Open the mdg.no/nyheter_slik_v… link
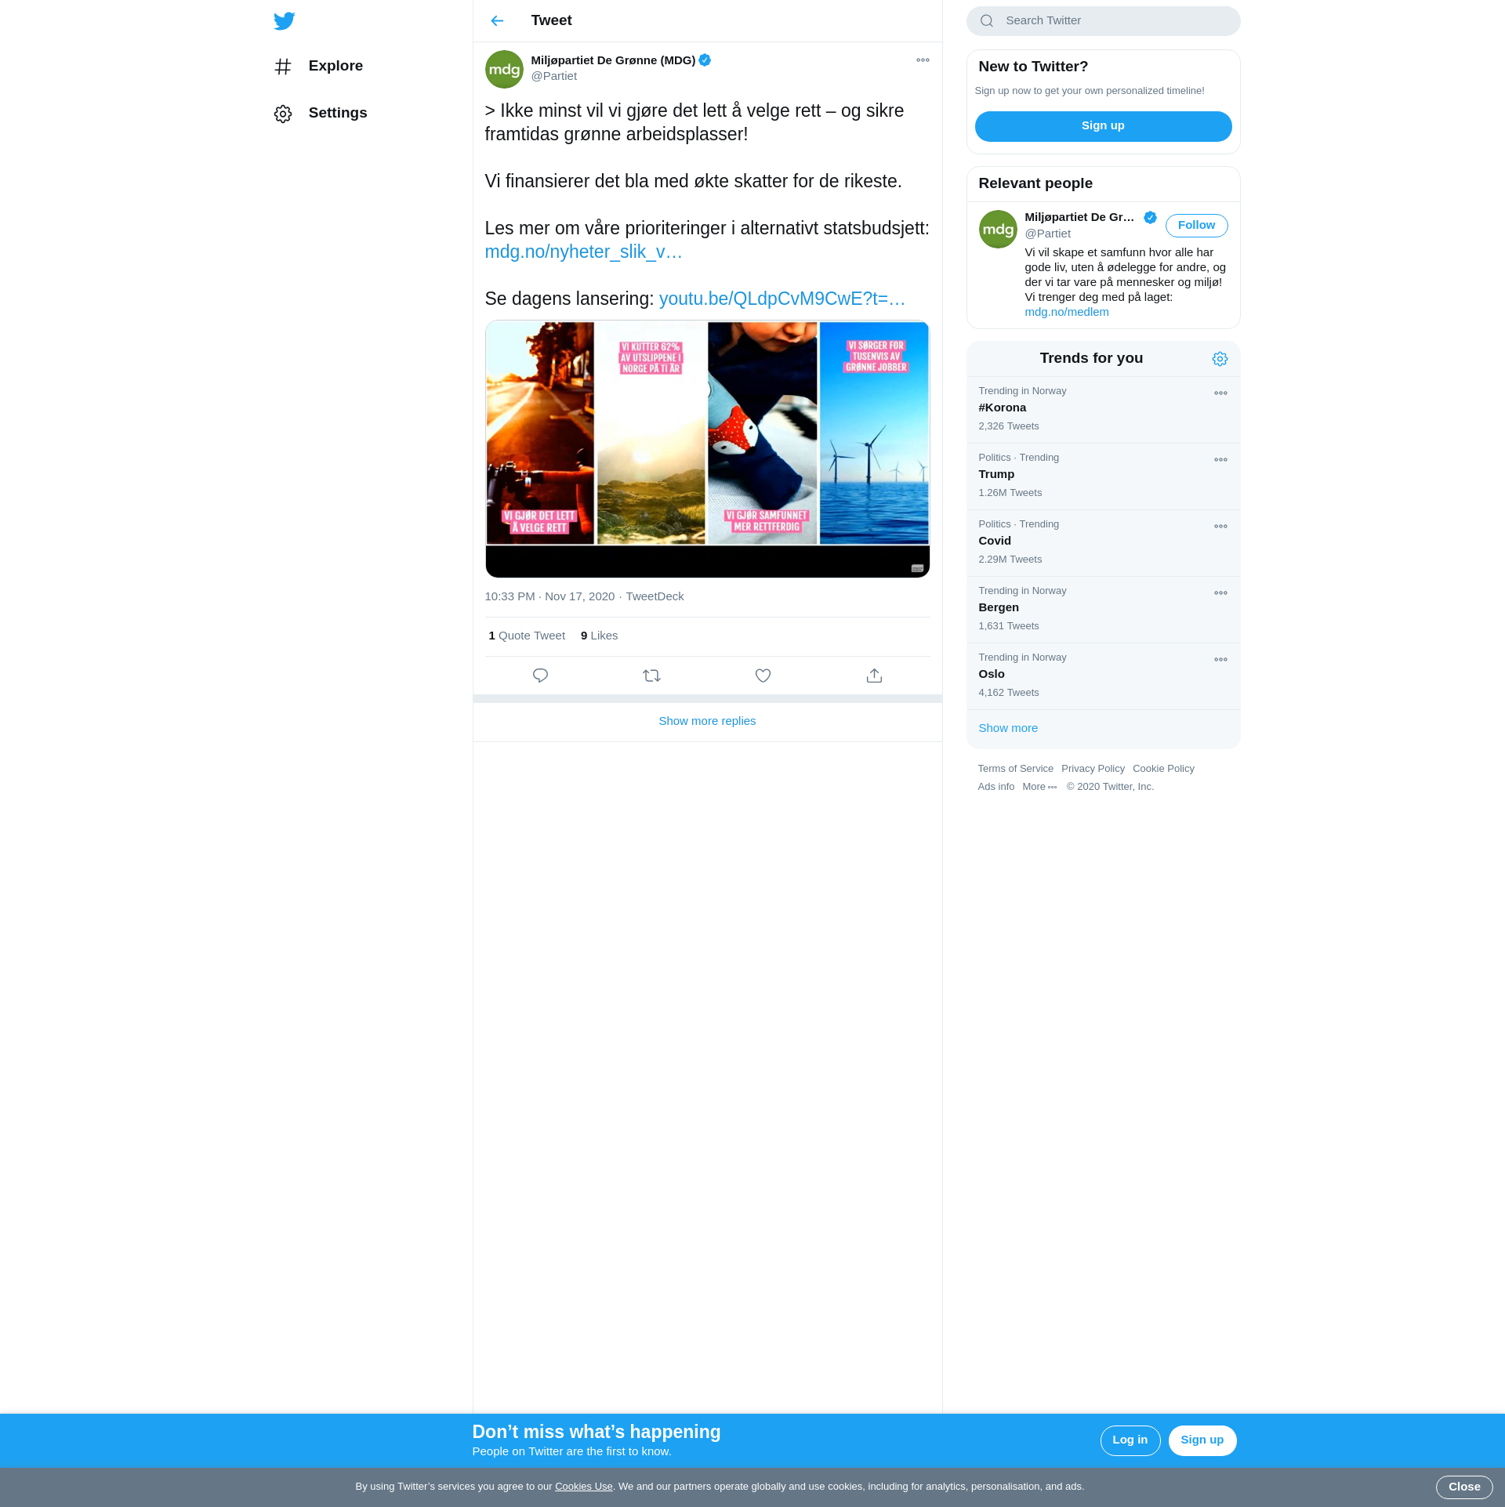 (583, 252)
